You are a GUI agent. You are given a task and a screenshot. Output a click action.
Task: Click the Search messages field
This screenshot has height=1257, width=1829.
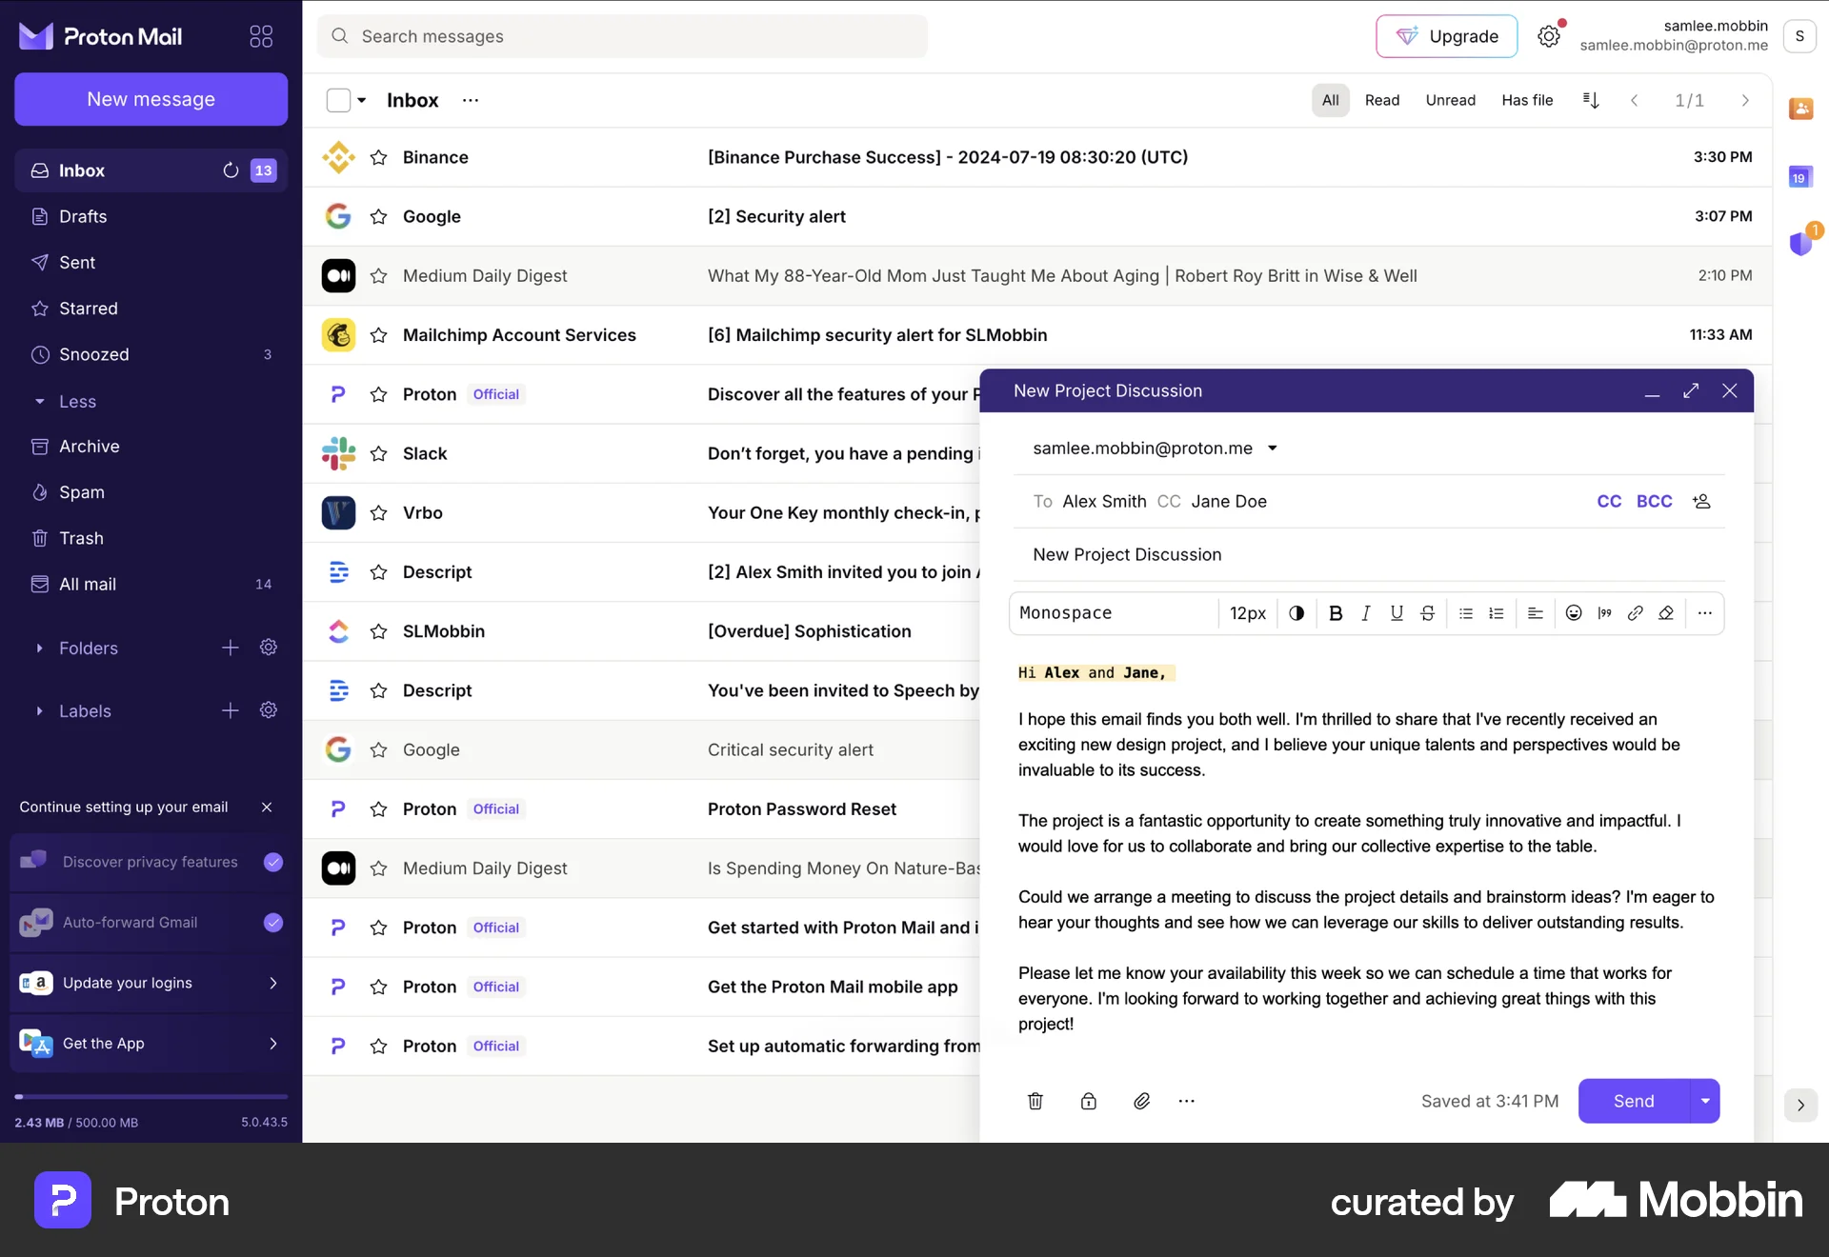(x=621, y=36)
